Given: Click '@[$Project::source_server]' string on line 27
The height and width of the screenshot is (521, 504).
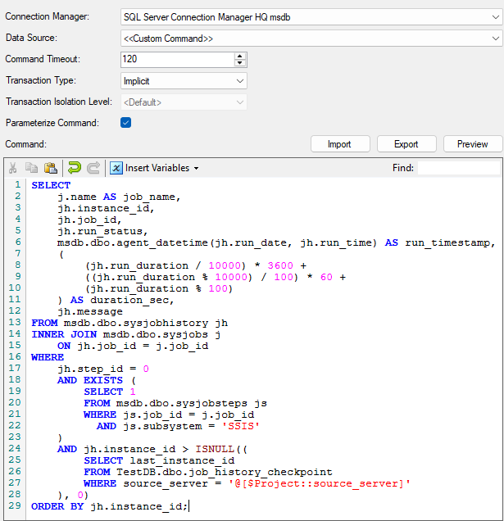Looking at the screenshot, I should [320, 483].
